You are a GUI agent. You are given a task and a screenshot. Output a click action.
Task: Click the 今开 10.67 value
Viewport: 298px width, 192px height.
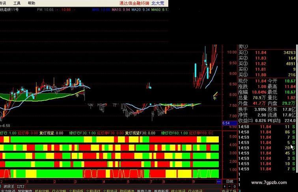coord(290,81)
